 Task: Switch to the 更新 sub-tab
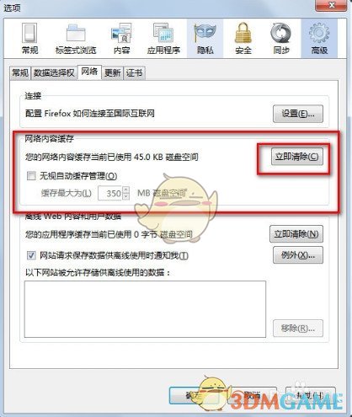[112, 73]
